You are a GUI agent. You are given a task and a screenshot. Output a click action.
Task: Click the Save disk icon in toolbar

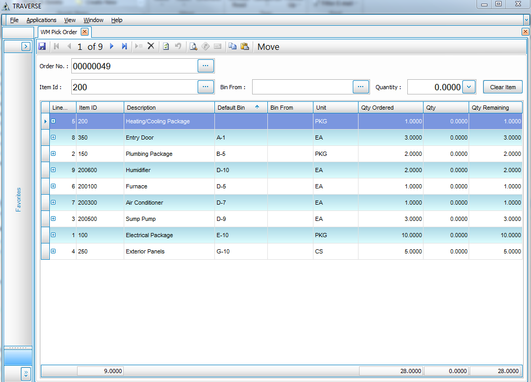tap(42, 46)
